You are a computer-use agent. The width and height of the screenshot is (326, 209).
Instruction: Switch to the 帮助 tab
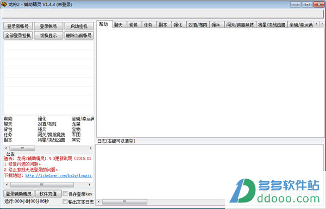(104, 24)
